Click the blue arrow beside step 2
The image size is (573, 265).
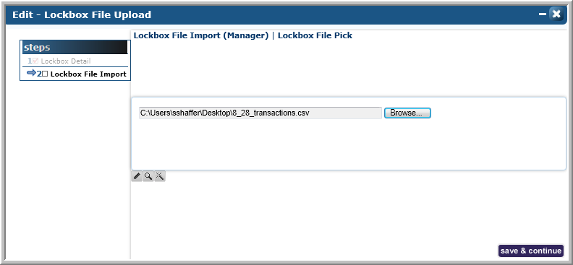coord(31,74)
